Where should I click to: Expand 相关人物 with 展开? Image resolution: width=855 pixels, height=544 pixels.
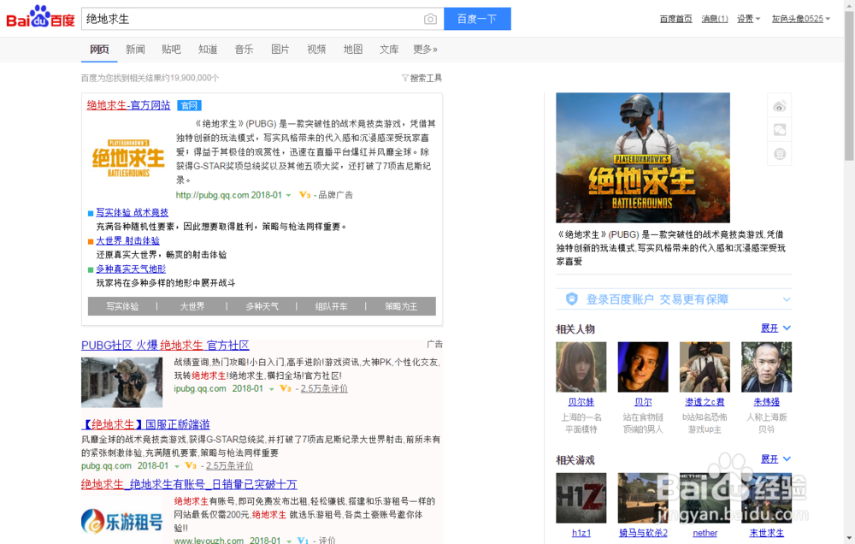tap(775, 328)
